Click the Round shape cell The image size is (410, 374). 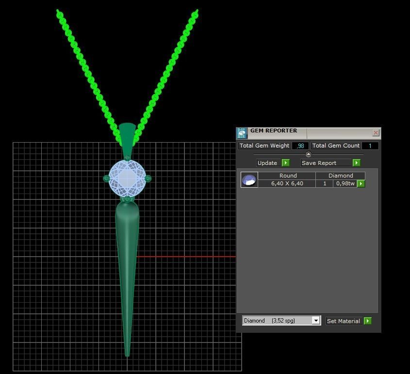(287, 176)
